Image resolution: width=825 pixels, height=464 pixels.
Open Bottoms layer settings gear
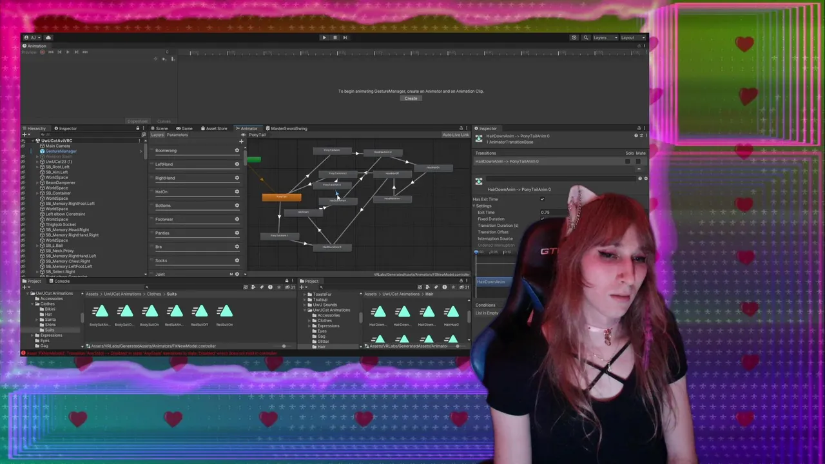[x=237, y=205]
